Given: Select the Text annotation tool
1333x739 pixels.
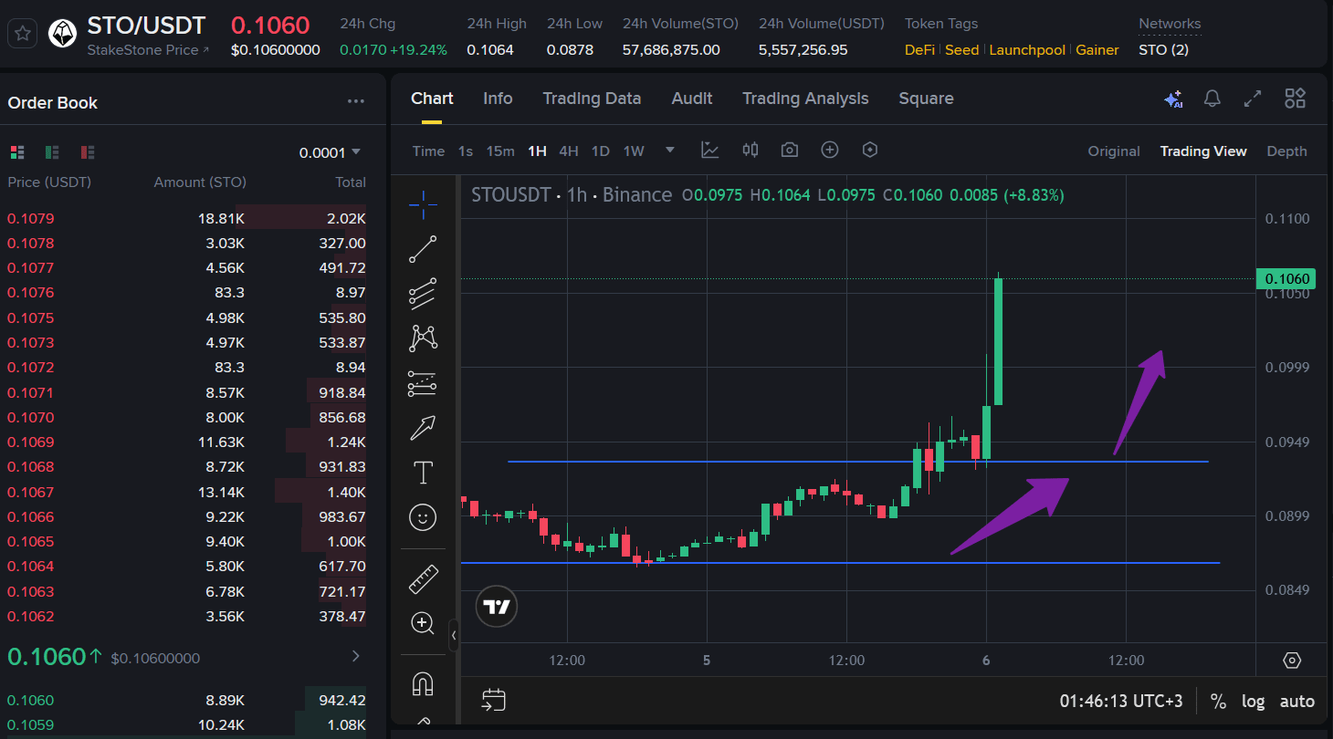Looking at the screenshot, I should 423,472.
